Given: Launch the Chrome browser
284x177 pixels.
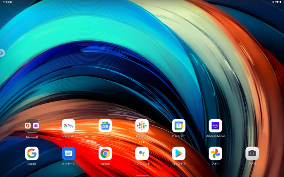Looking at the screenshot, I should pos(105,154).
